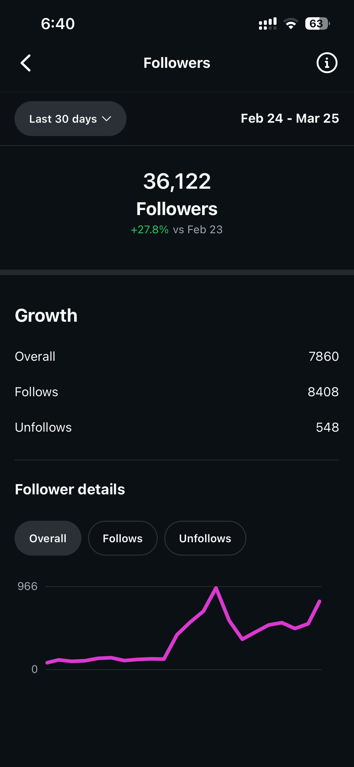
Task: Tap the Follower details heading
Action: click(70, 489)
